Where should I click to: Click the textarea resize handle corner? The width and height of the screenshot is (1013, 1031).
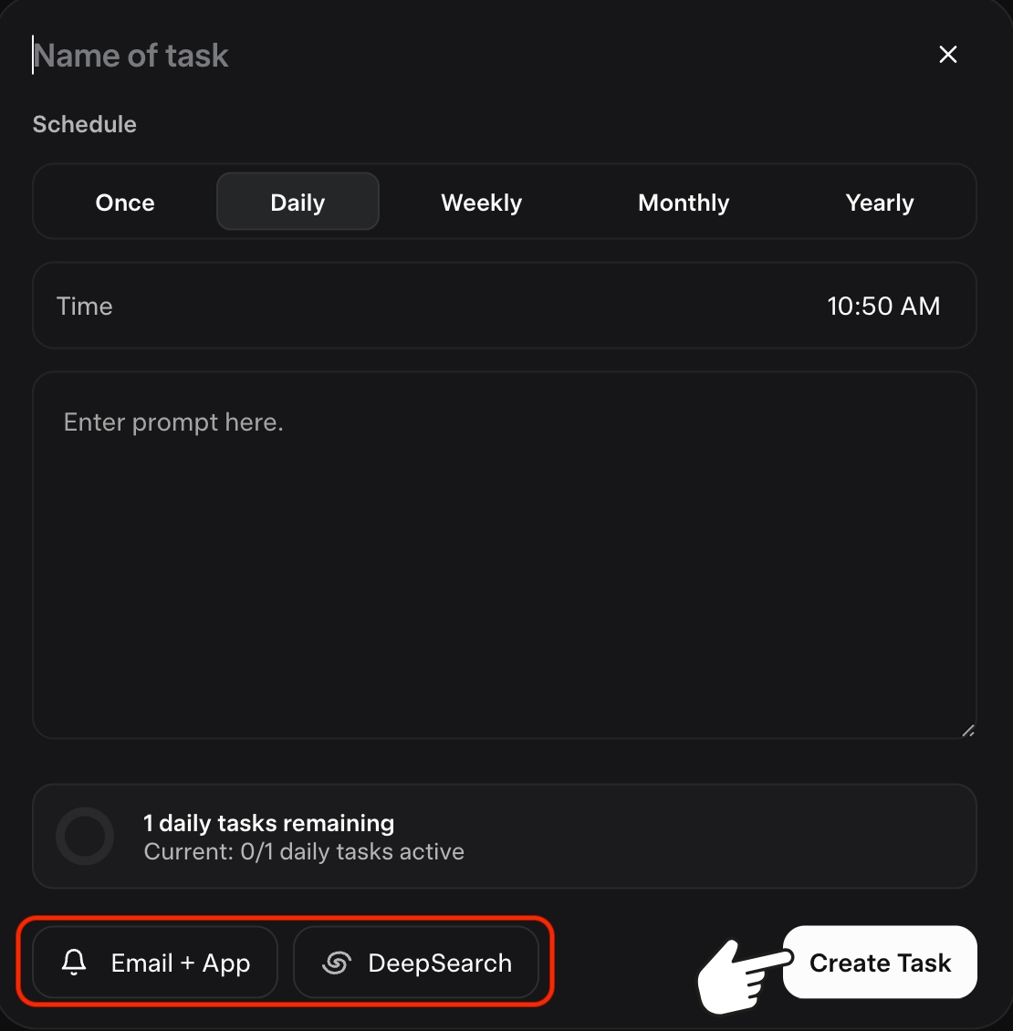(x=967, y=731)
